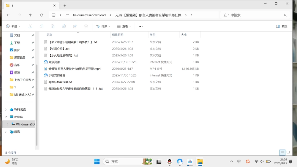Viewport: 297px width, 167px height.
Task: Open 图片 in the sidebar
Action: tap(17, 50)
